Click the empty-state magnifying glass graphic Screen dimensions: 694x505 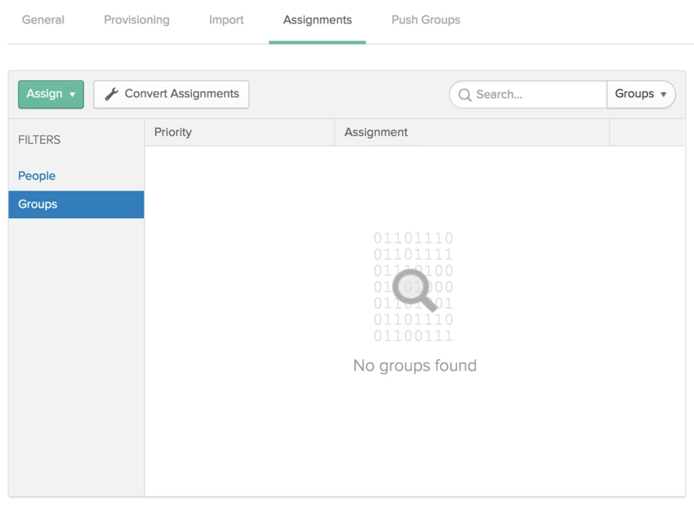click(x=414, y=289)
